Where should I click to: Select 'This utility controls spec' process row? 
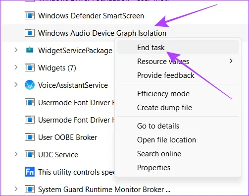(x=76, y=172)
